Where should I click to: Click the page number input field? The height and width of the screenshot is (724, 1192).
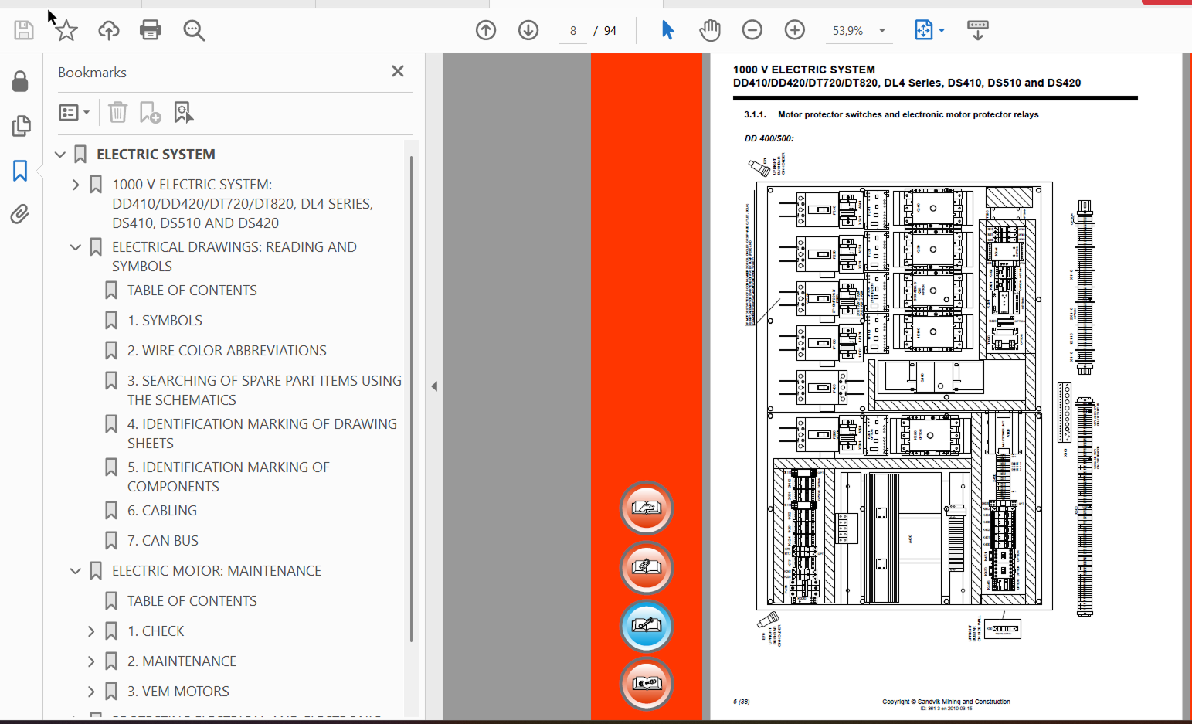click(x=573, y=31)
